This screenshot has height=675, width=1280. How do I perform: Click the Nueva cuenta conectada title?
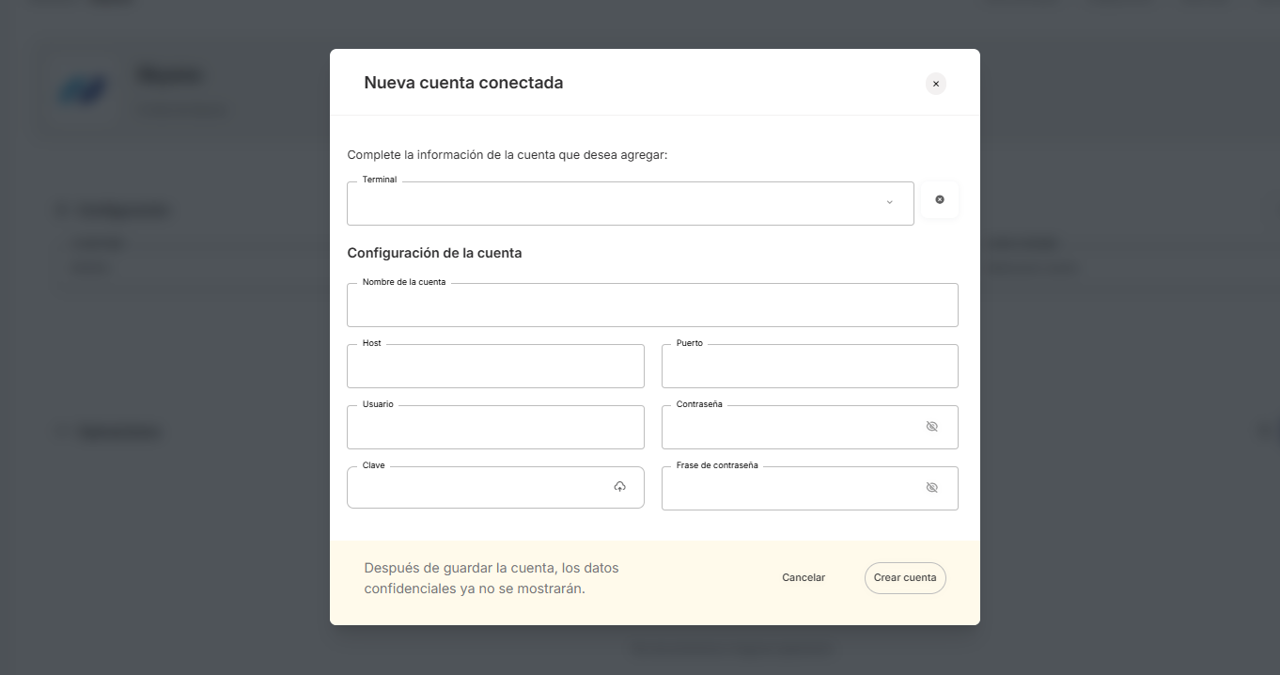tap(463, 83)
